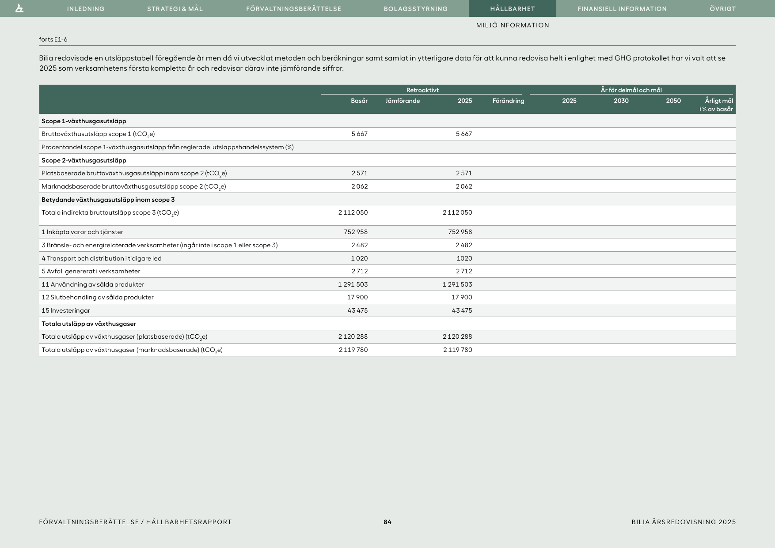Click the 'forts E1-6' label
The height and width of the screenshot is (548, 775).
tap(53, 39)
